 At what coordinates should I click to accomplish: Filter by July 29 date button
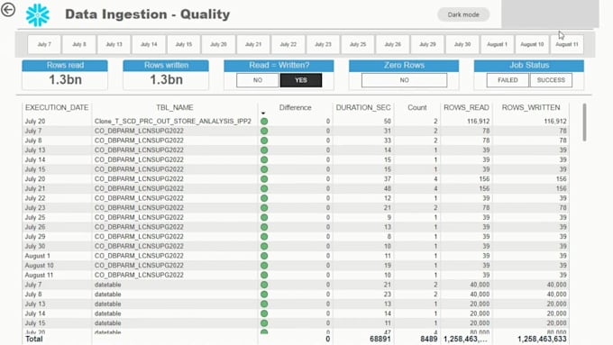[427, 44]
